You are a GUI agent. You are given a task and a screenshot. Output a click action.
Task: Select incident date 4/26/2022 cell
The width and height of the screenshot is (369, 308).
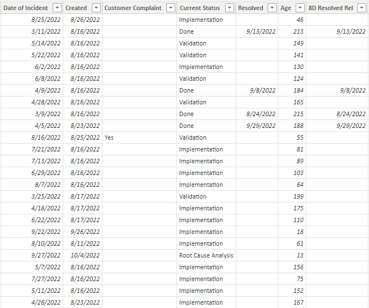(x=32, y=302)
